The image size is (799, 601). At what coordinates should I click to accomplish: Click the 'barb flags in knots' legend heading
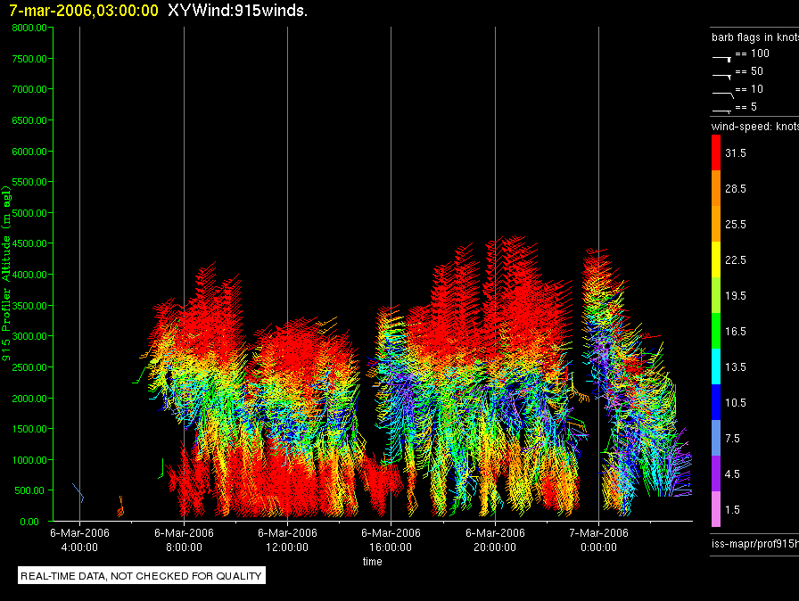pyautogui.click(x=755, y=37)
